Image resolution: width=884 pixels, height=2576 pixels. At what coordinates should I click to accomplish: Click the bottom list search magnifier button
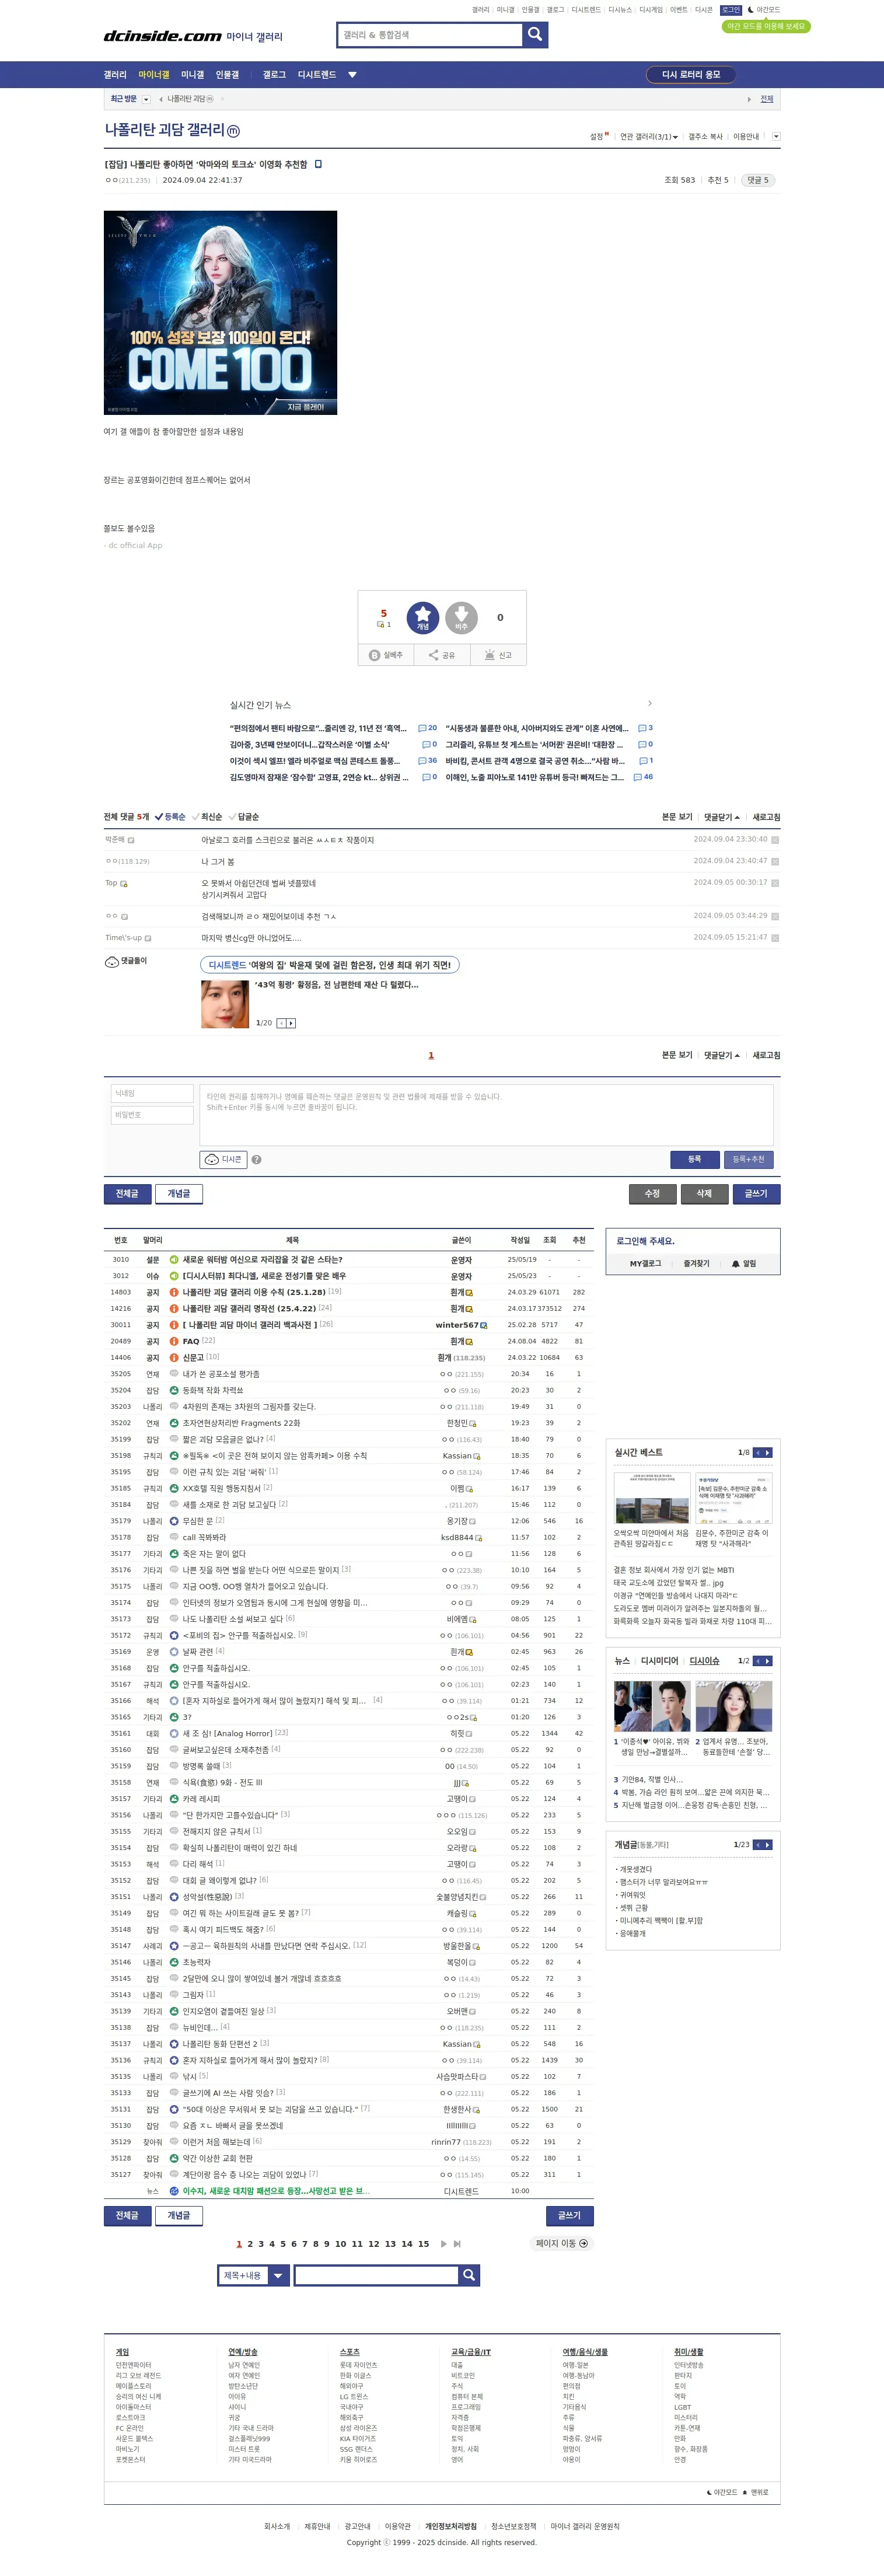(x=469, y=2275)
